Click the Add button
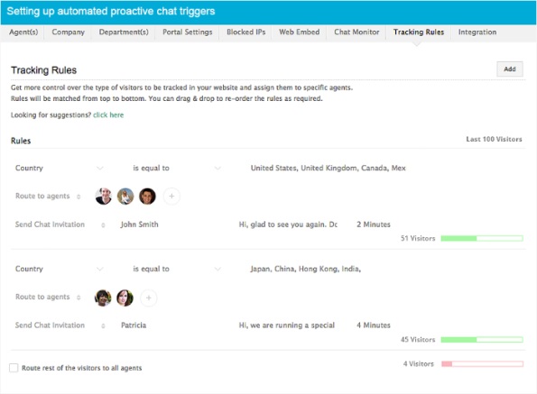Viewport: 537px width, 394px height. [510, 69]
